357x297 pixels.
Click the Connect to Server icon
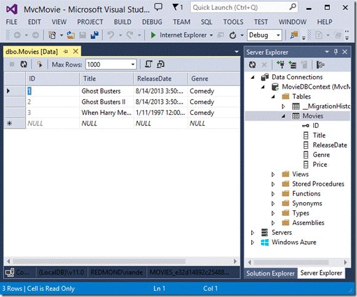point(292,65)
